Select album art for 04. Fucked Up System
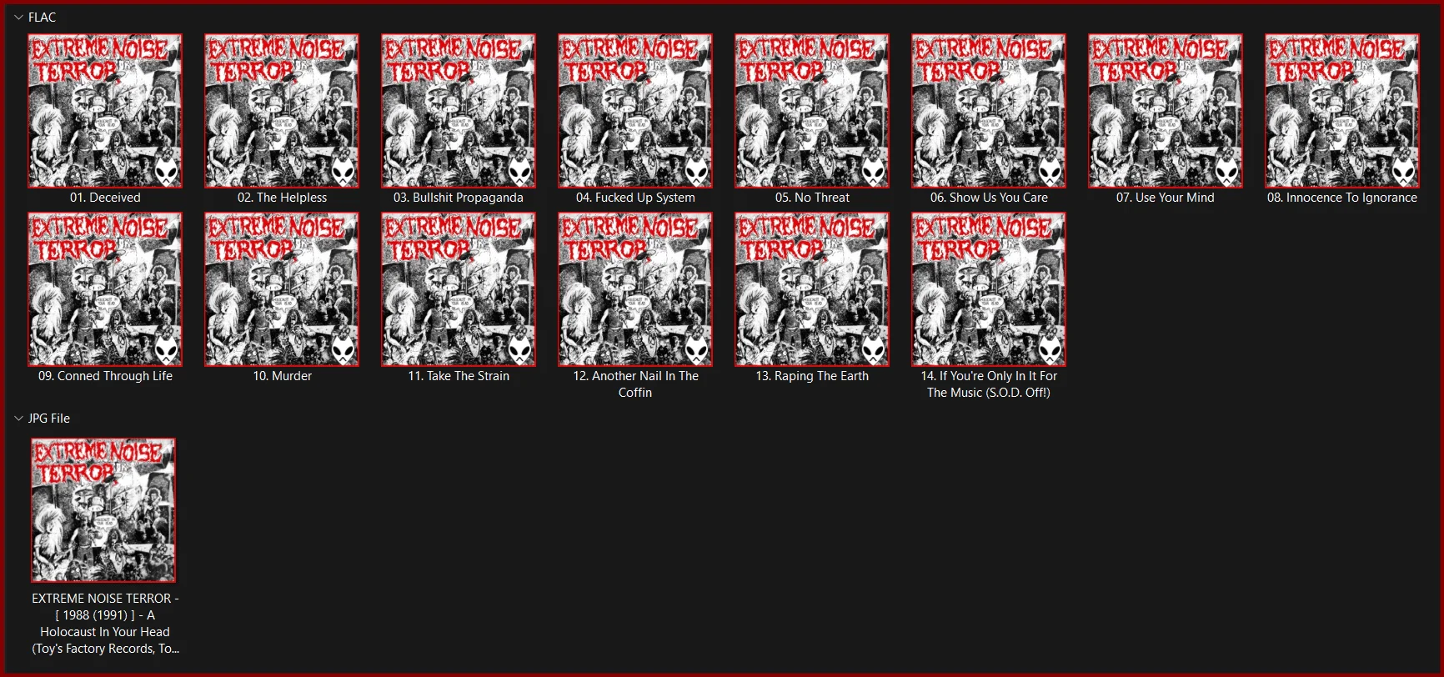The width and height of the screenshot is (1444, 677). tap(635, 111)
